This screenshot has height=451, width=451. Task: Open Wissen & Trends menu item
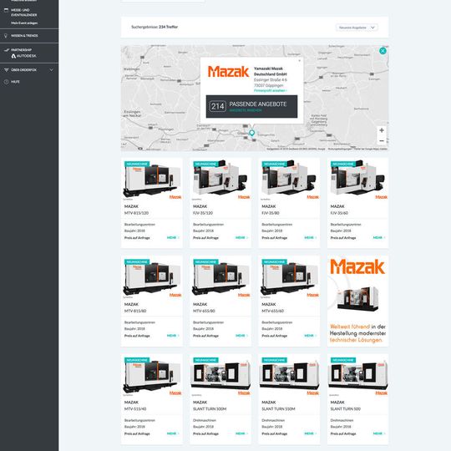(24, 36)
